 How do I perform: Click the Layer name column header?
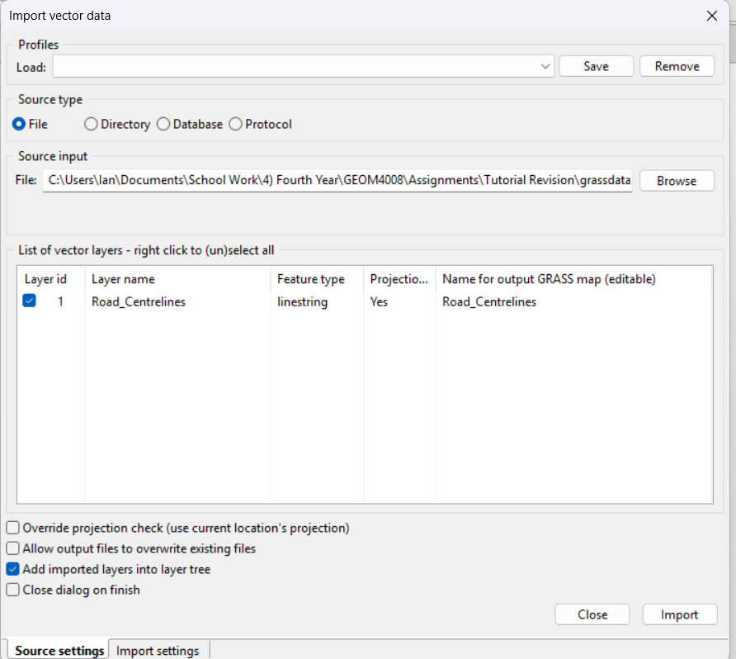coord(123,279)
